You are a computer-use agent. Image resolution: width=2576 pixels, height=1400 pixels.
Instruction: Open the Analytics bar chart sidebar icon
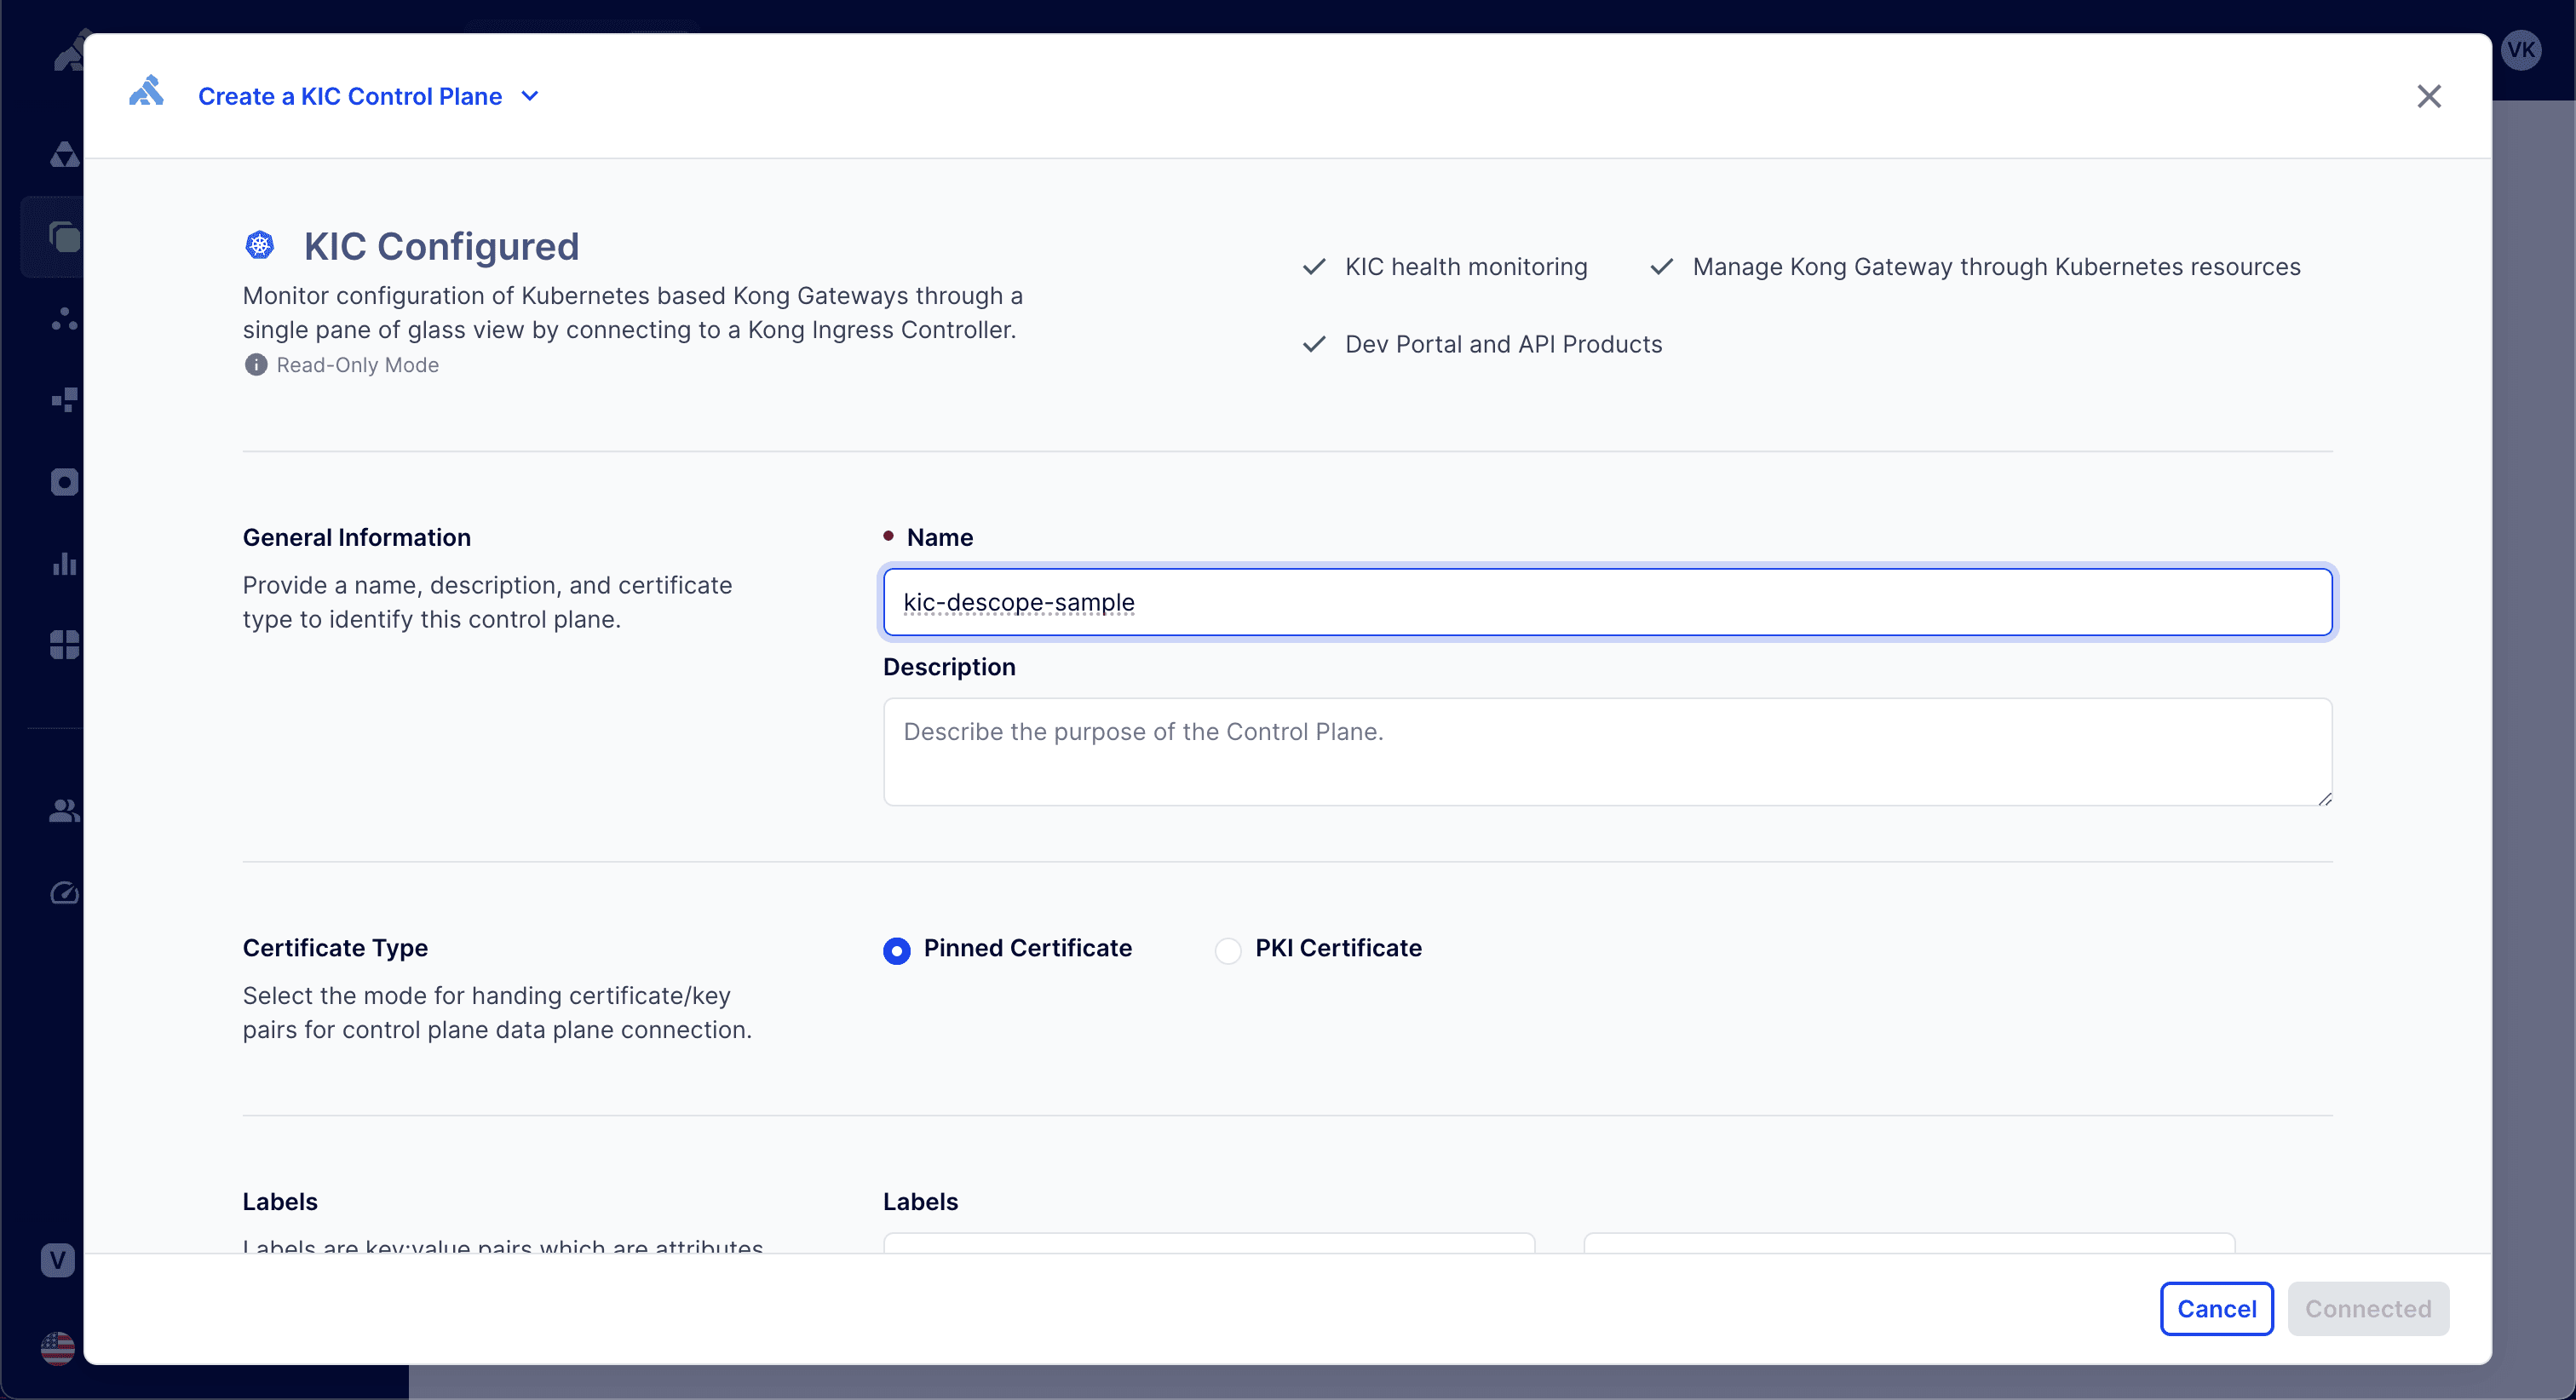click(64, 563)
